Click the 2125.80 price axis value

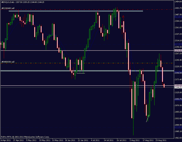click(x=178, y=93)
